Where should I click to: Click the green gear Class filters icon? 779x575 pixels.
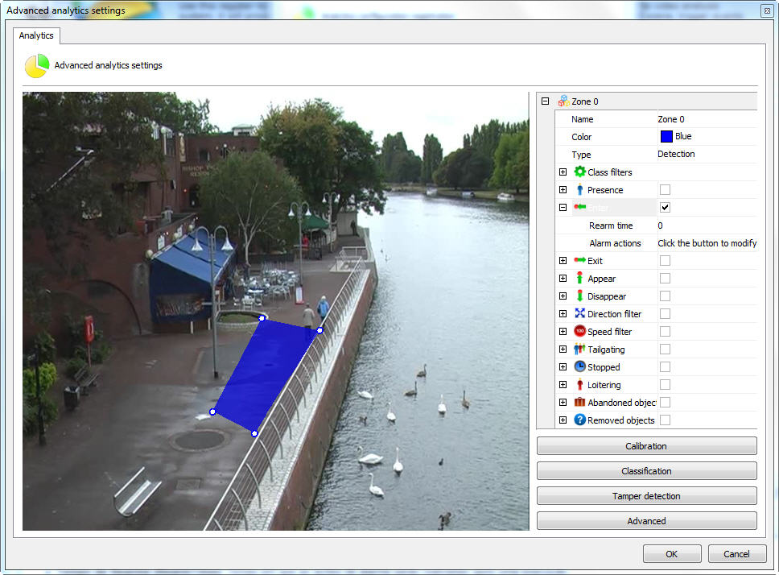(579, 172)
